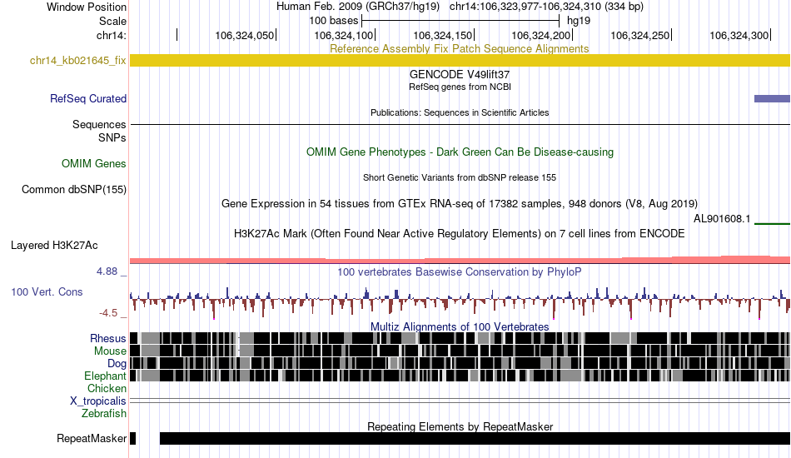Open Multiz Alignments of 100 Vertebrates title

tap(460, 326)
